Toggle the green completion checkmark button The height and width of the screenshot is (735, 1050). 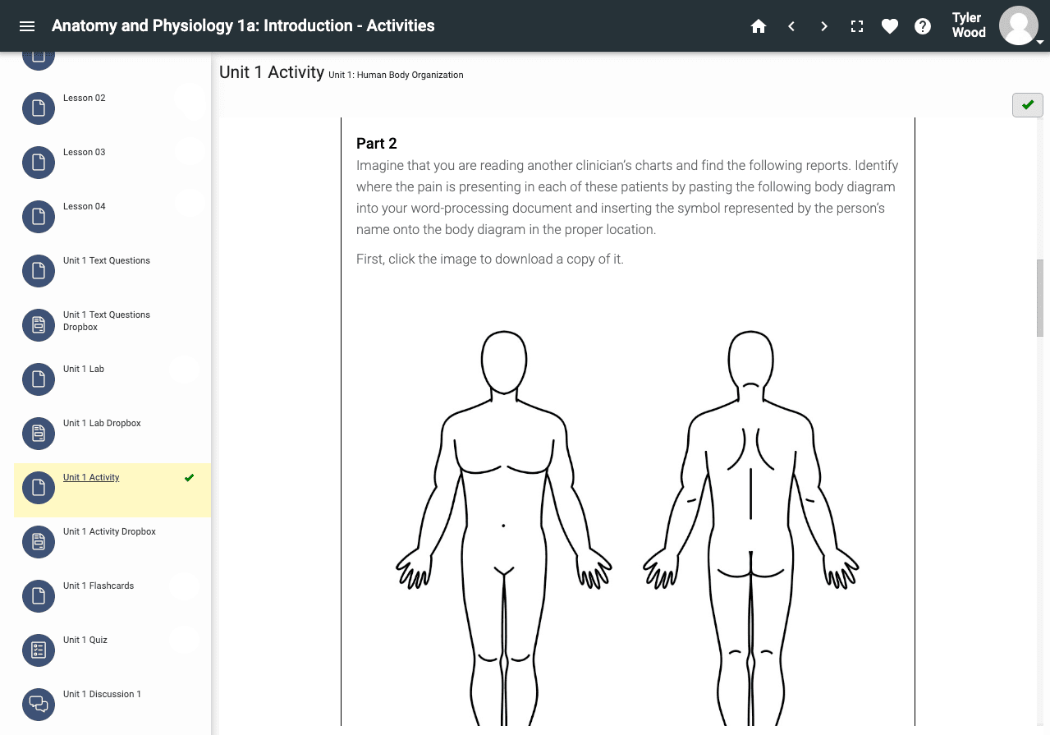1027,105
